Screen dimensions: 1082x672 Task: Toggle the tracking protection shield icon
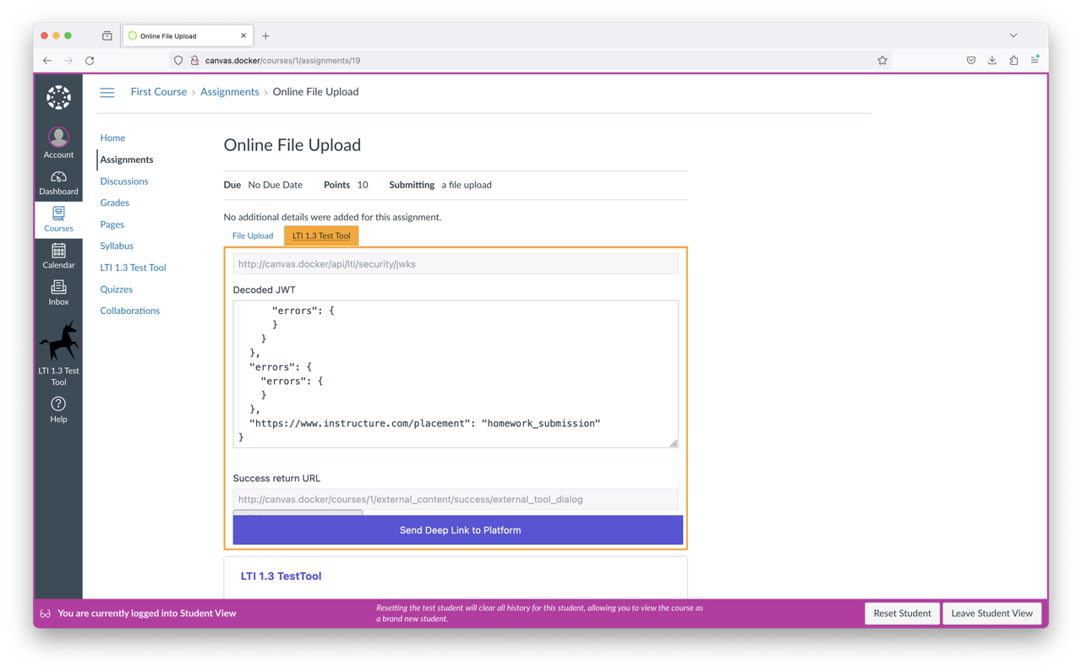[x=178, y=60]
